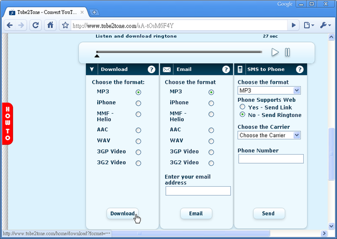Select MP3 format in Download panel
The height and width of the screenshot is (239, 337).
pos(138,92)
